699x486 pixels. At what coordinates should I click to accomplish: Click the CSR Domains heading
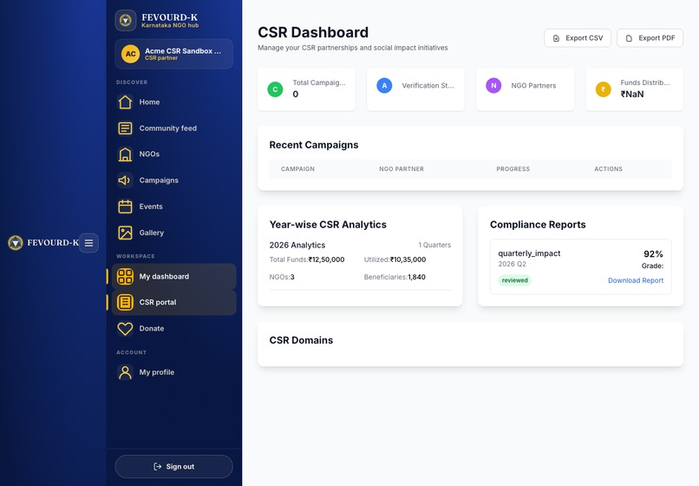coord(301,340)
